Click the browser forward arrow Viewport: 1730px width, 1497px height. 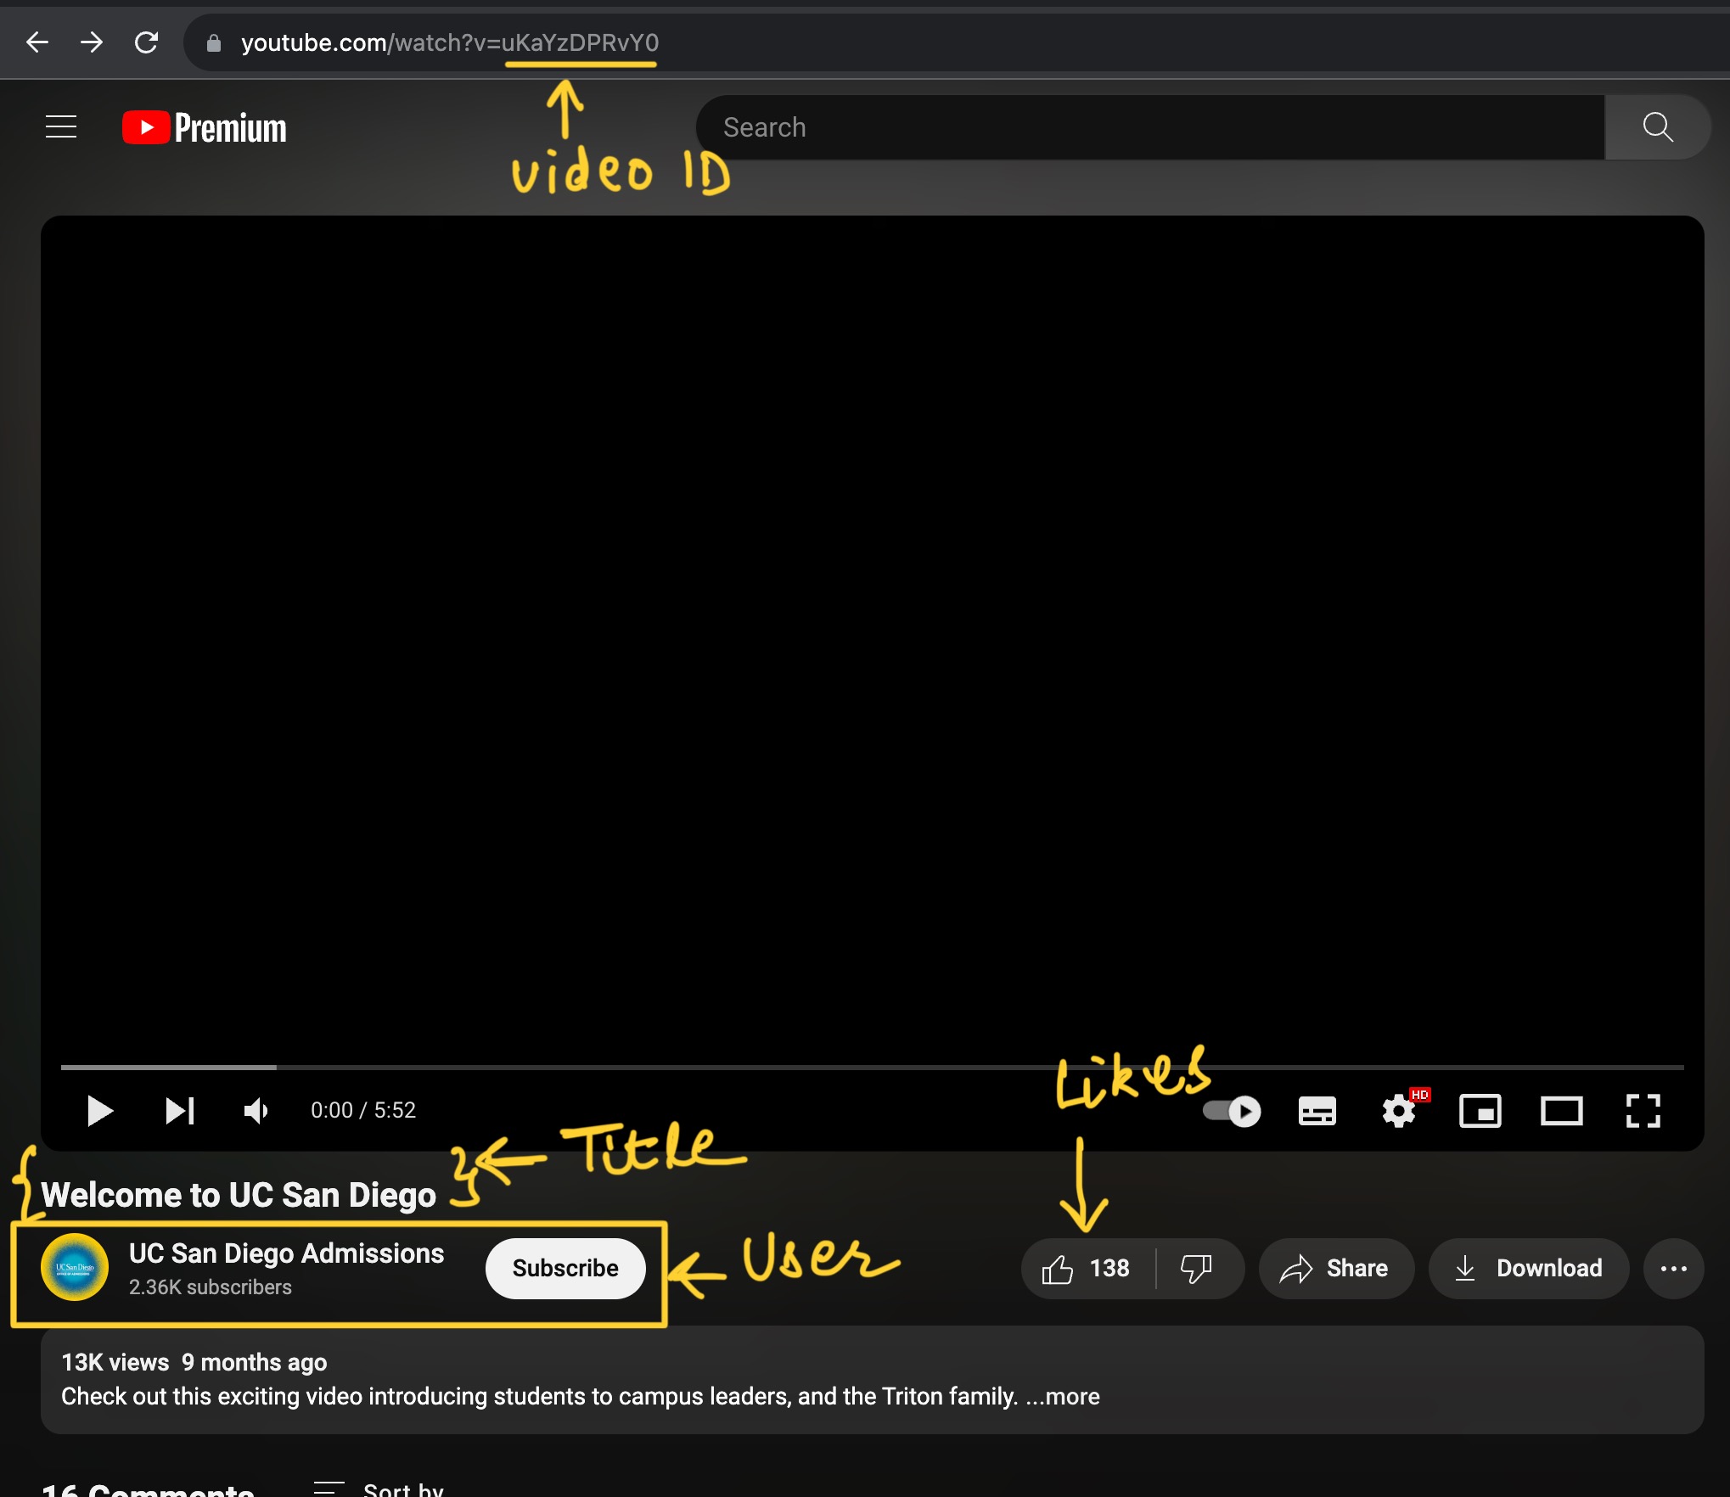coord(92,42)
